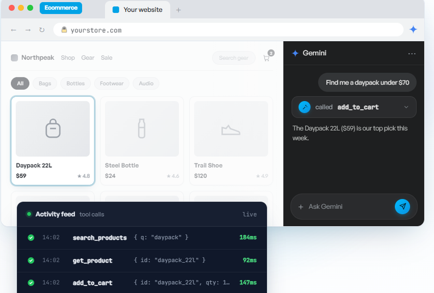Click the add_to_cart name in Activity feed

tap(92, 283)
